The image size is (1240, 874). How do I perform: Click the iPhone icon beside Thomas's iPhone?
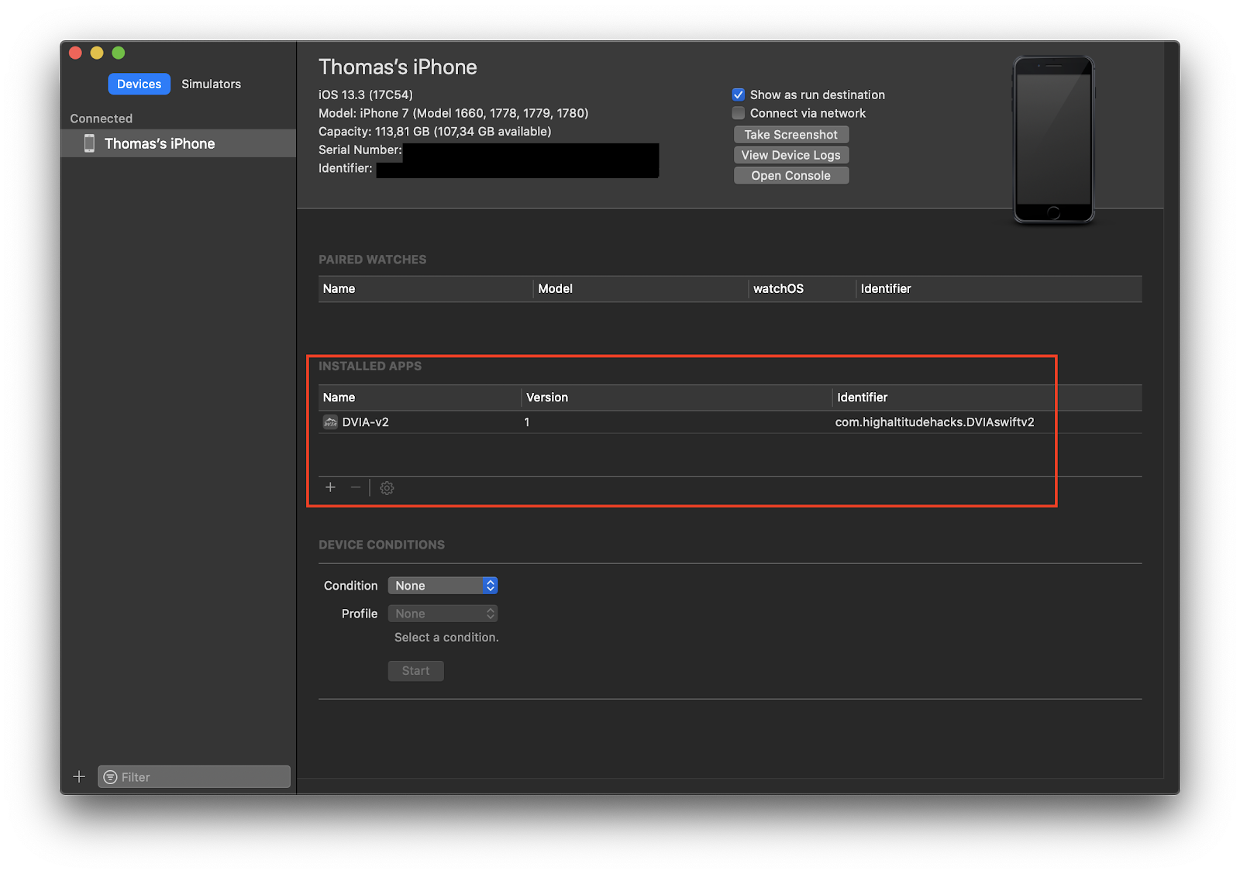[x=89, y=143]
